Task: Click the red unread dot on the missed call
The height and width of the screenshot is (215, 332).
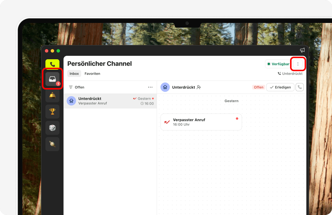Action: [237, 118]
